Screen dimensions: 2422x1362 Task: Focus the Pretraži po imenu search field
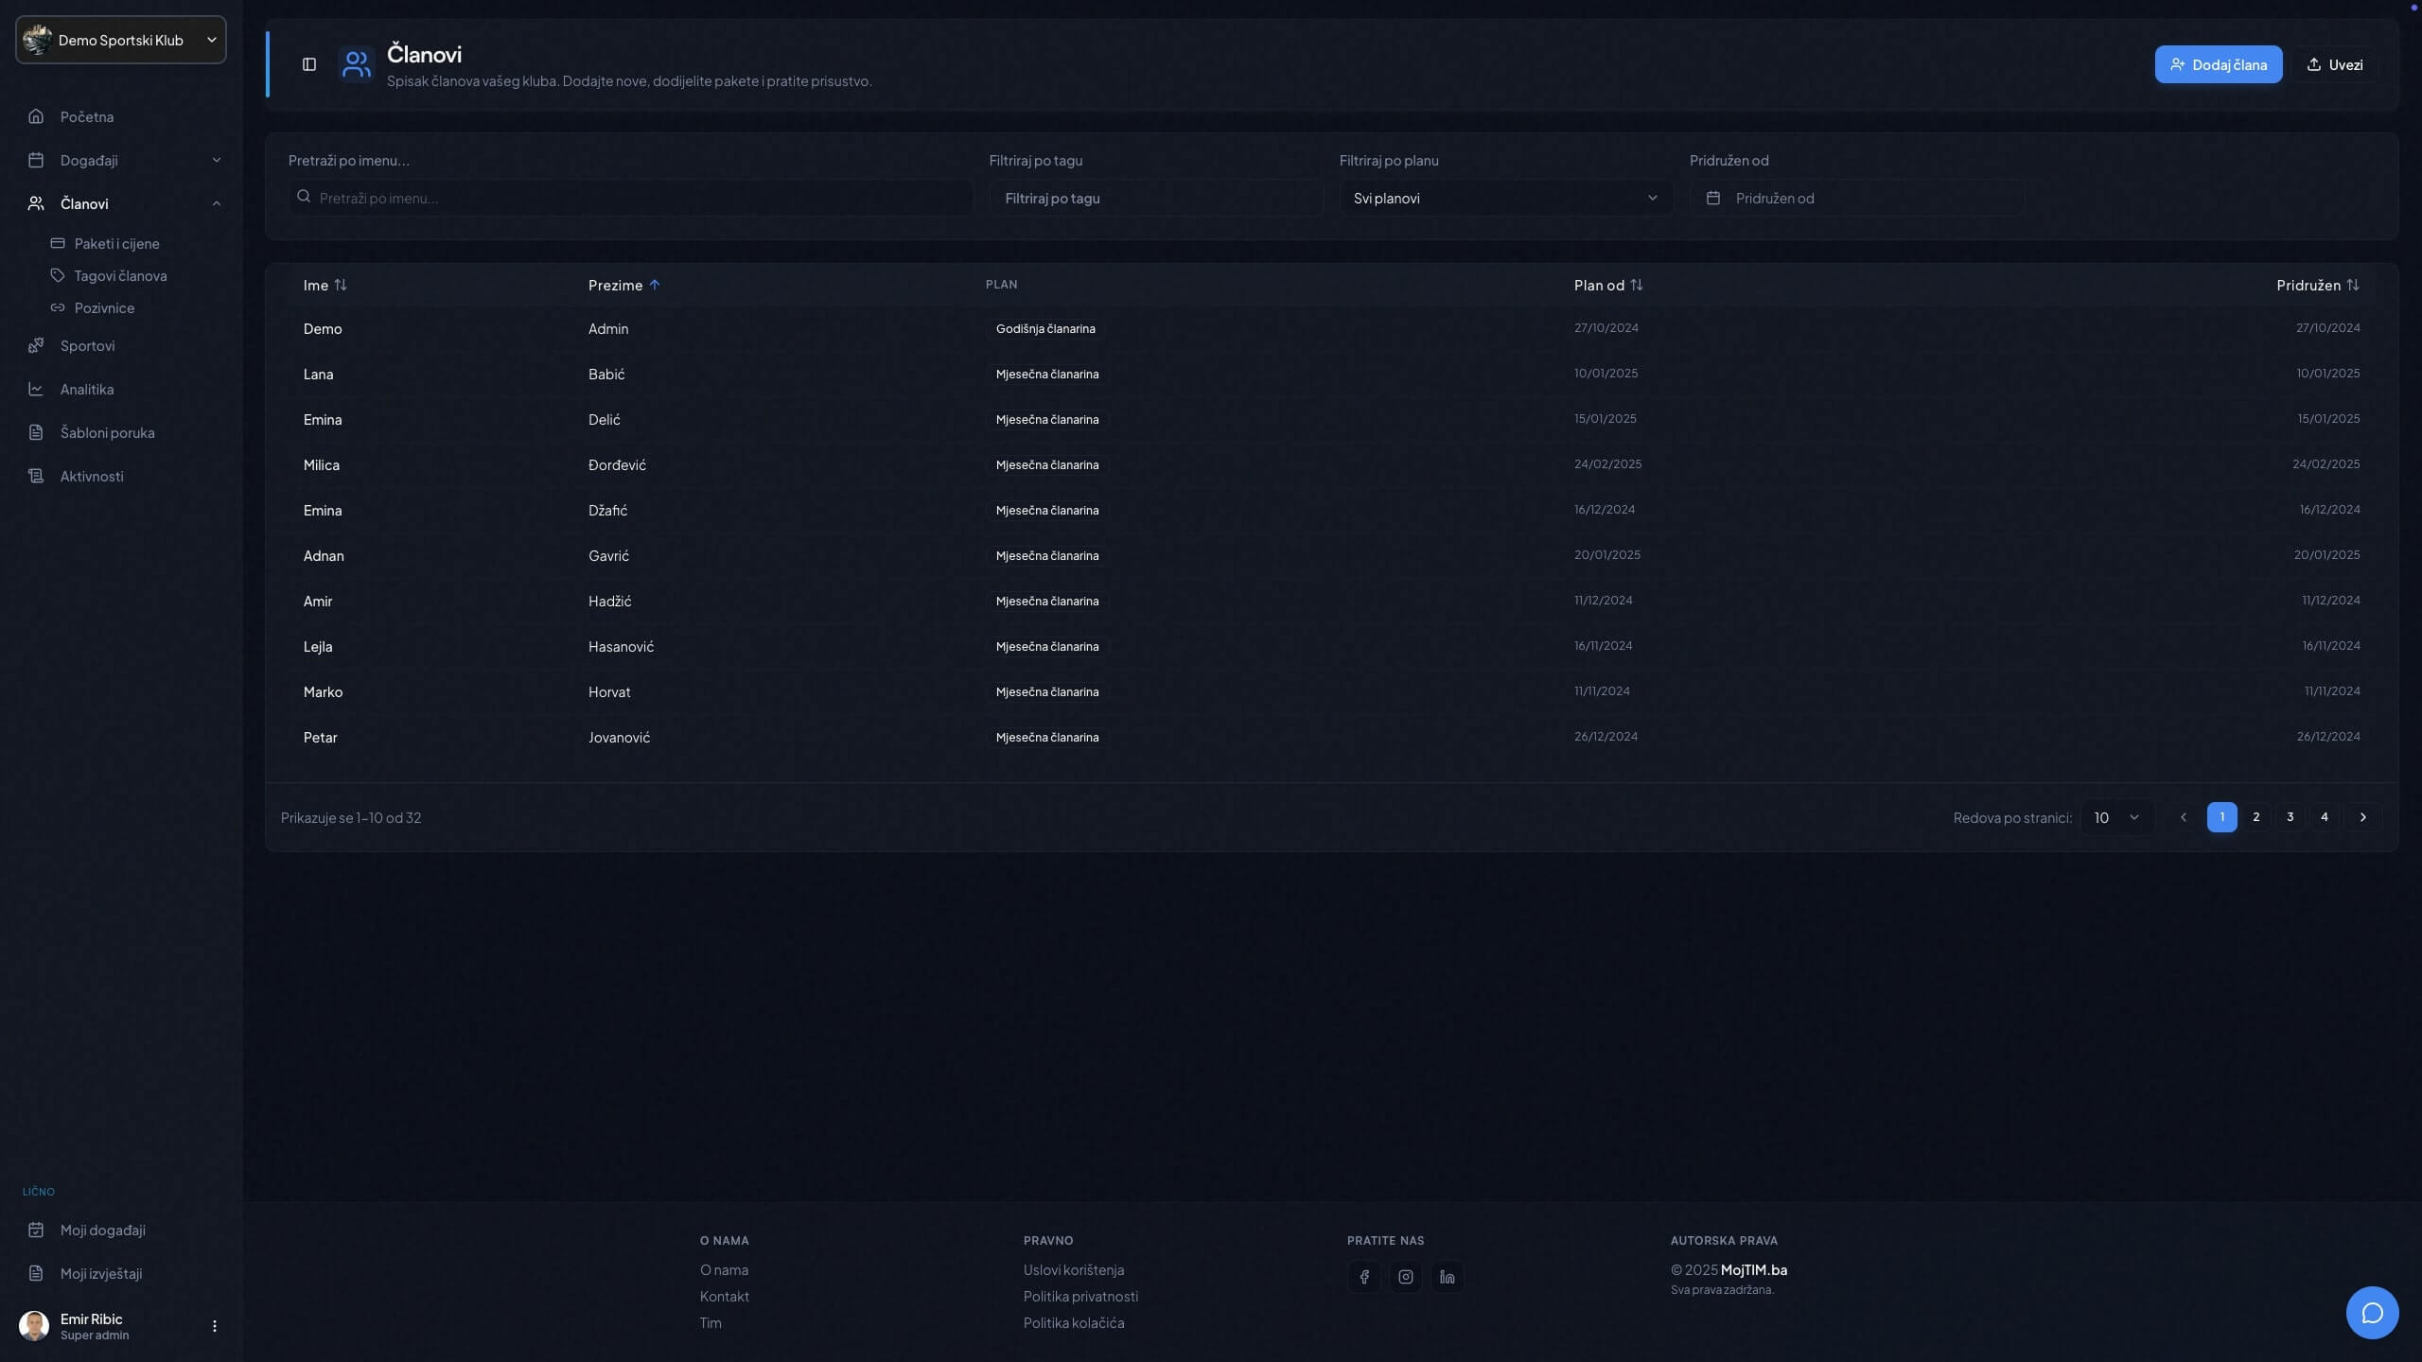(632, 198)
